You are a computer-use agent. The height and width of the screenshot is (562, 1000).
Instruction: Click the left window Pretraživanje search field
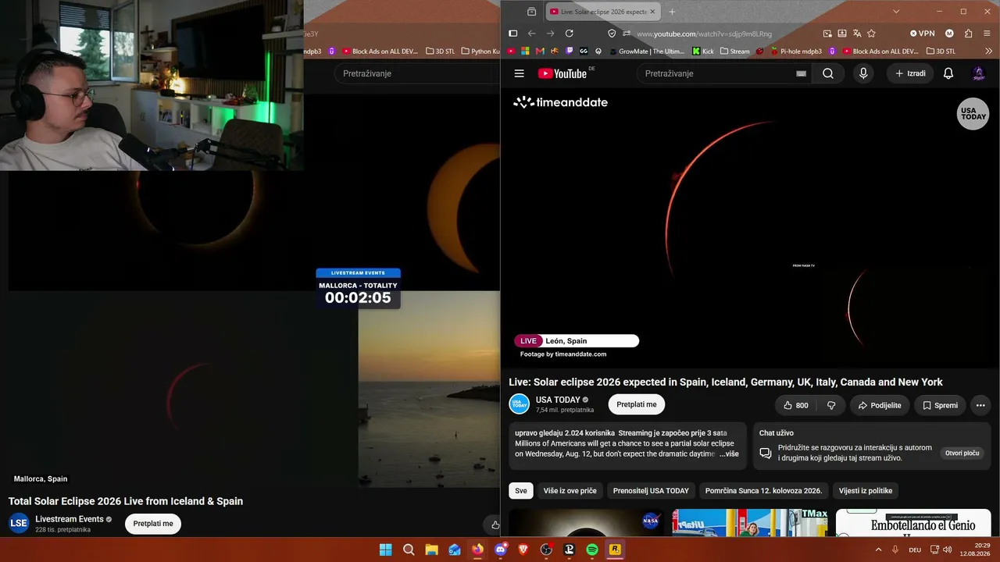(417, 73)
